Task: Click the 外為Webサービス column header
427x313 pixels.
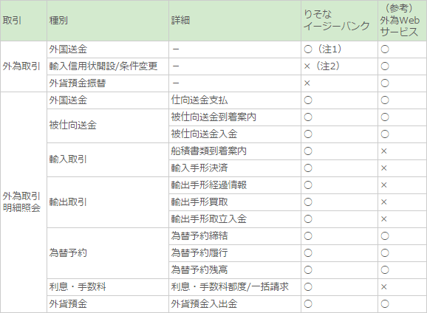Action: click(x=402, y=21)
